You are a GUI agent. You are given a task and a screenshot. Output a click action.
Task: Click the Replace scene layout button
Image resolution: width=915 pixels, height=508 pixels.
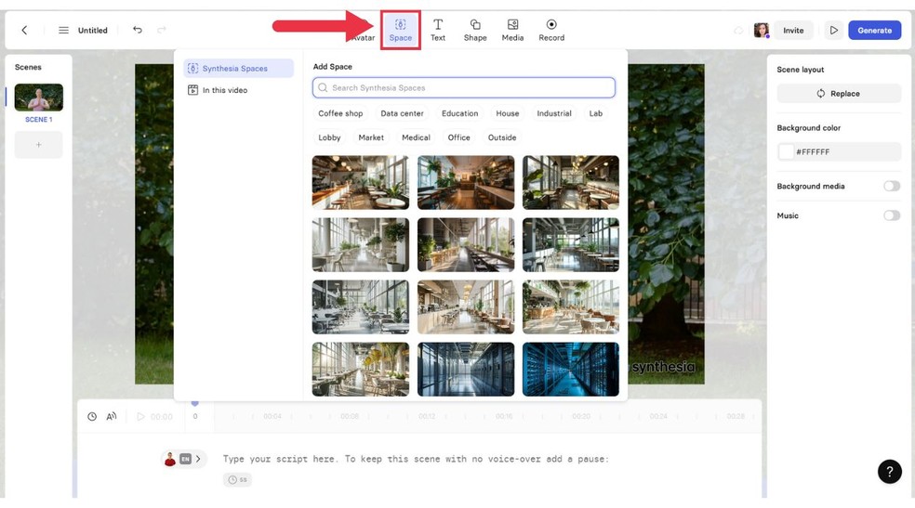(x=838, y=94)
